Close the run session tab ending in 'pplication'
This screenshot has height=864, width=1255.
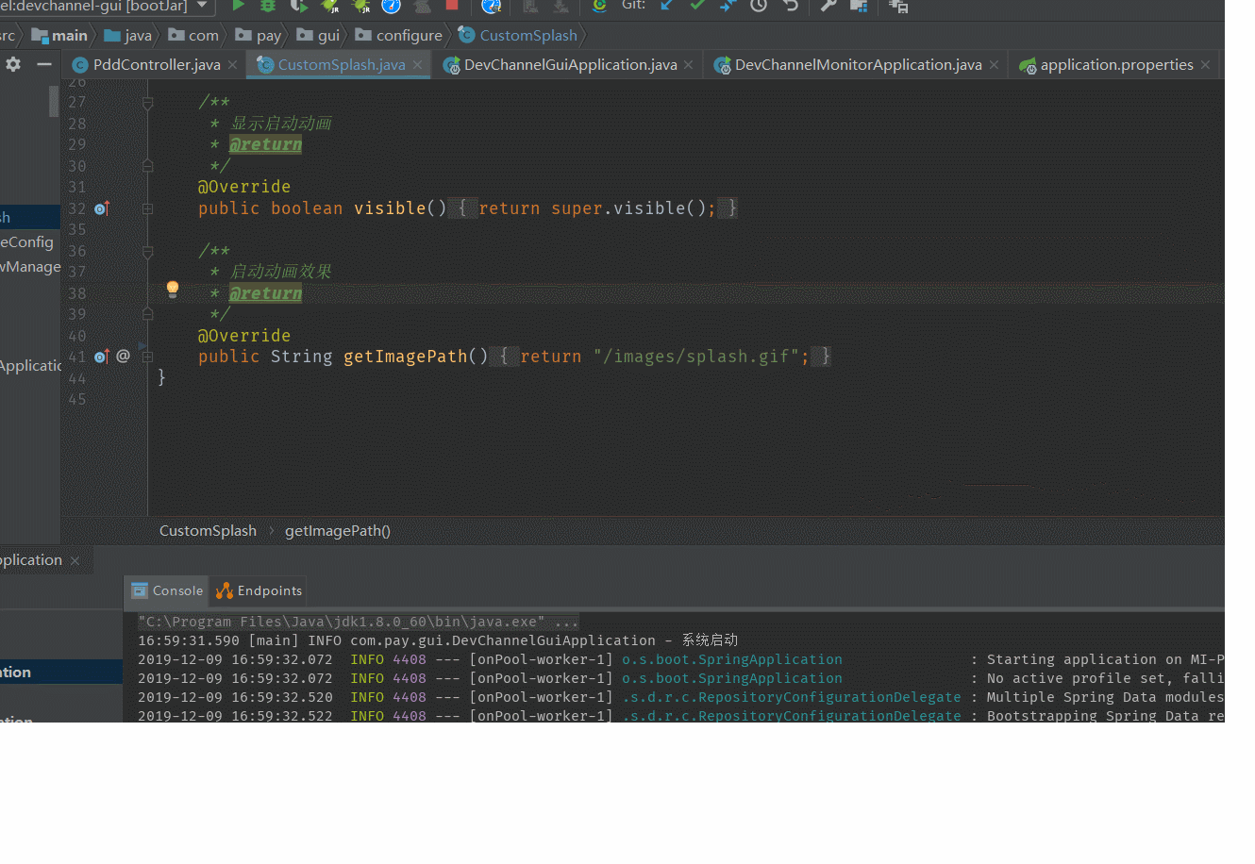tap(75, 560)
